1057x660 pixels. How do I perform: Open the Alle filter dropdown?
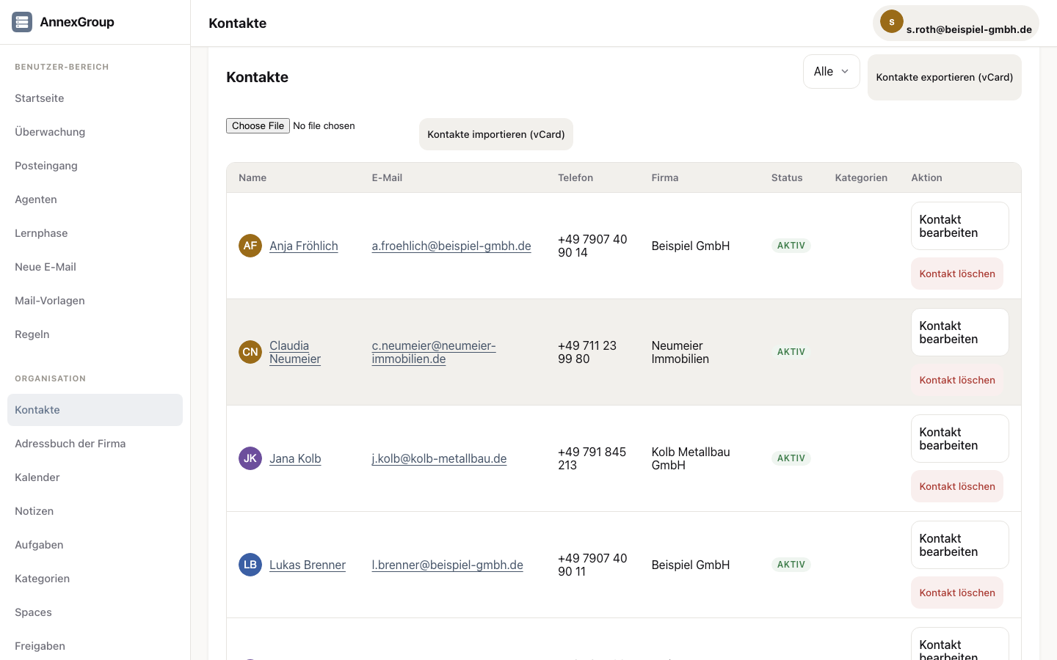click(831, 71)
